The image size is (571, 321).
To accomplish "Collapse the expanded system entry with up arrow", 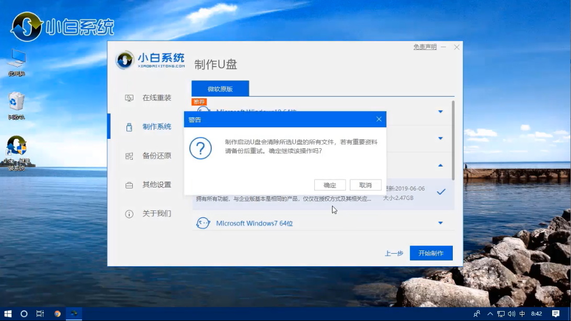I will [x=440, y=165].
